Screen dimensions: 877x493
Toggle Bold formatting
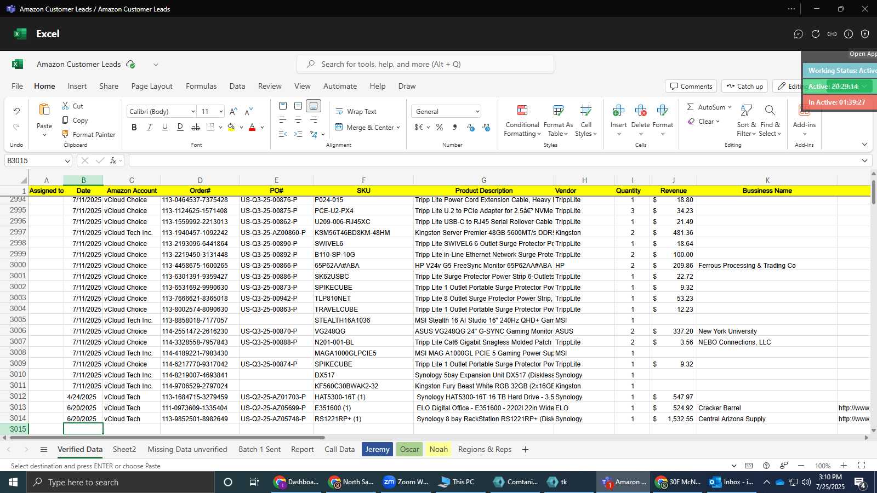134,127
